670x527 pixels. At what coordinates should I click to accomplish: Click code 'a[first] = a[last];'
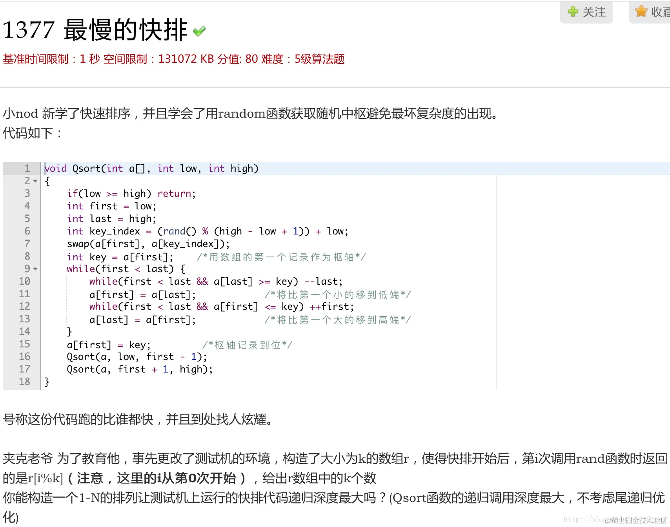coord(142,295)
